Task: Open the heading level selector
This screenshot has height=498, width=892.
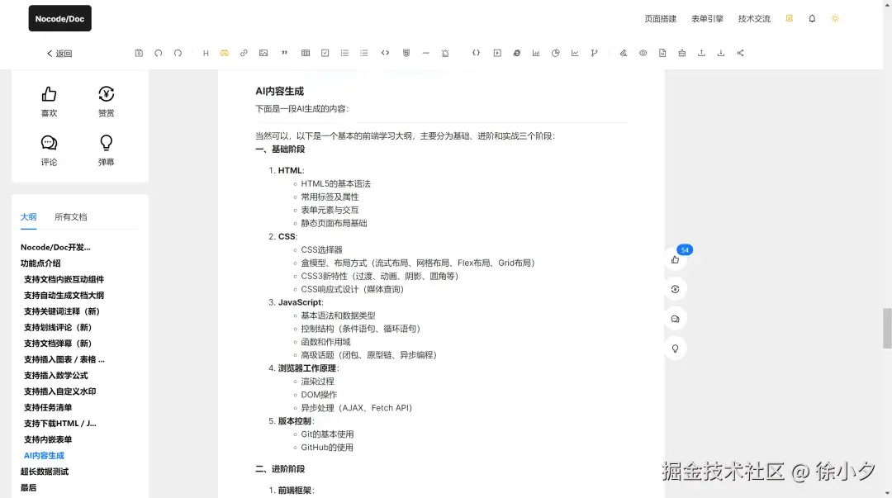Action: pos(205,52)
